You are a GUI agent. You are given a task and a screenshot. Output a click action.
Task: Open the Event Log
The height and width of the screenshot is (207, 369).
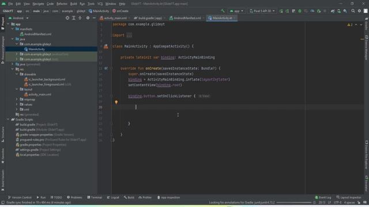pyautogui.click(x=323, y=197)
